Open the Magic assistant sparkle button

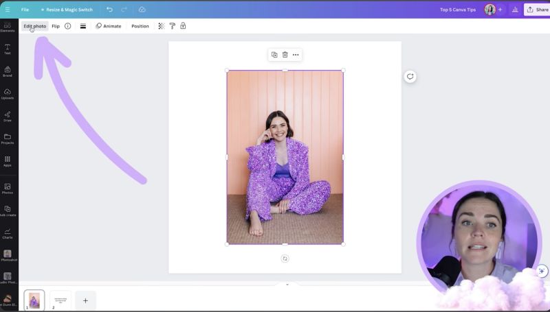542,271
